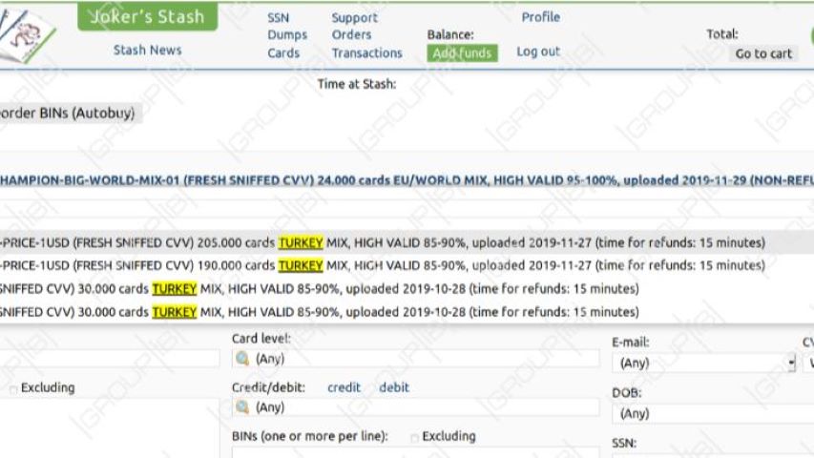Open the Support menu item
This screenshot has width=814, height=458.
pyautogui.click(x=355, y=18)
